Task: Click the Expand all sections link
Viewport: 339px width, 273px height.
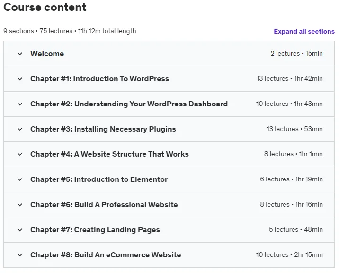Action: tap(304, 31)
